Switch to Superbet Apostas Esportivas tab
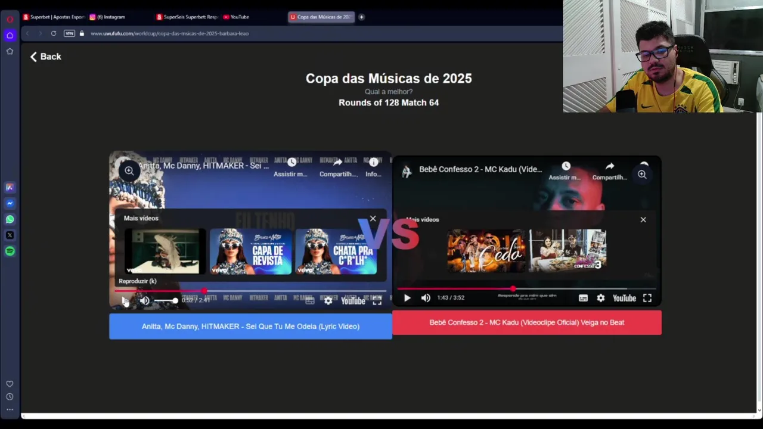 coord(54,17)
